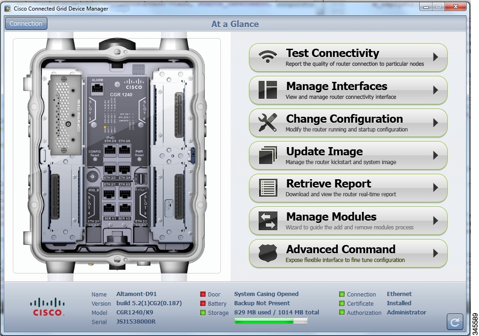Click the Wi-Fi icon for Test Connectivity
Viewport: 479px width, 336px height.
[x=268, y=57]
